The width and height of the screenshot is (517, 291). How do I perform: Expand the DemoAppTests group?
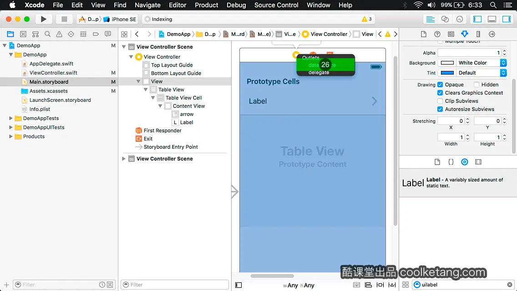(x=10, y=118)
